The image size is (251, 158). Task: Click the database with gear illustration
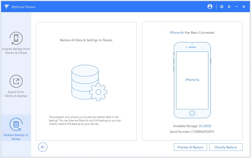[x=88, y=82]
